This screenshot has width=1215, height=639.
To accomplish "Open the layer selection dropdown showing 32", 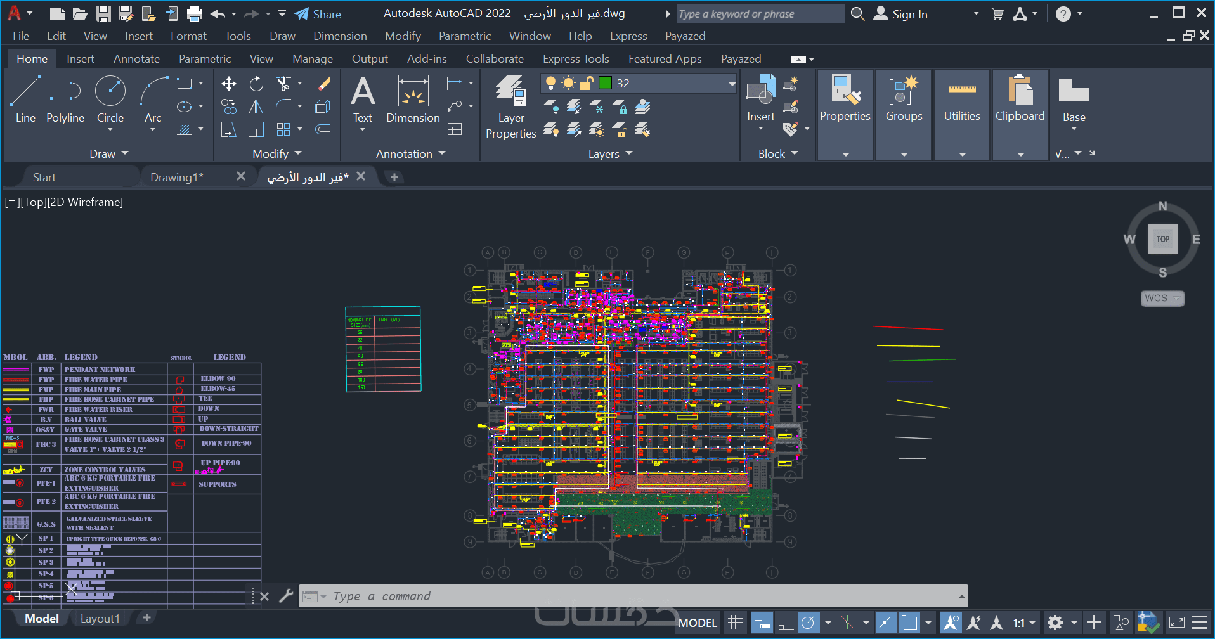I will tap(731, 84).
